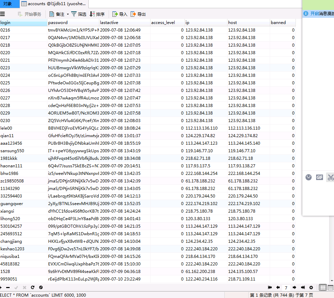
Task: Click the stop icon in bottom bar
Action: [41, 287]
